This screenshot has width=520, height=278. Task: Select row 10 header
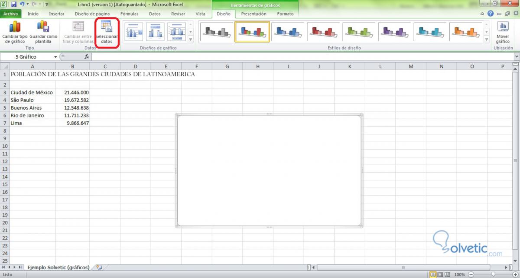click(5, 146)
